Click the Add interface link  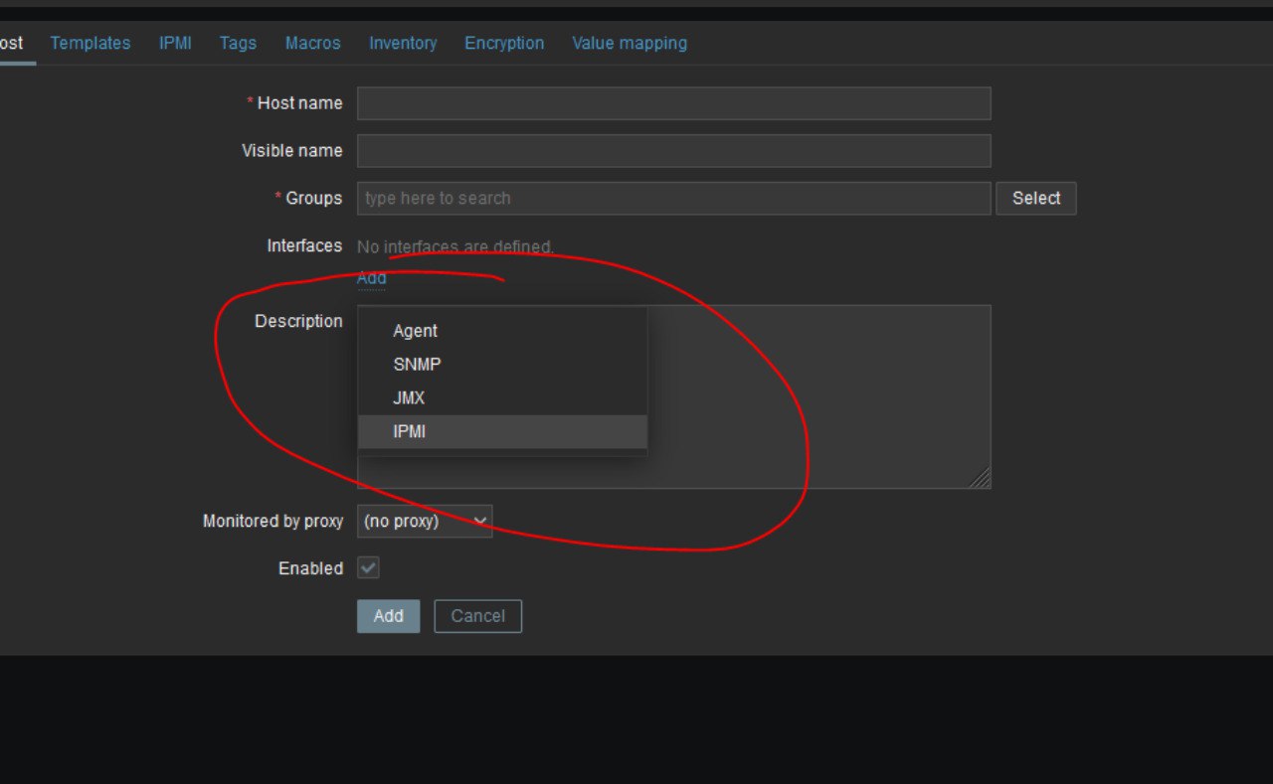(371, 278)
